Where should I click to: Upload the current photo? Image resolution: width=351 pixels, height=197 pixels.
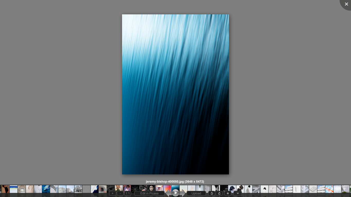coord(196,193)
